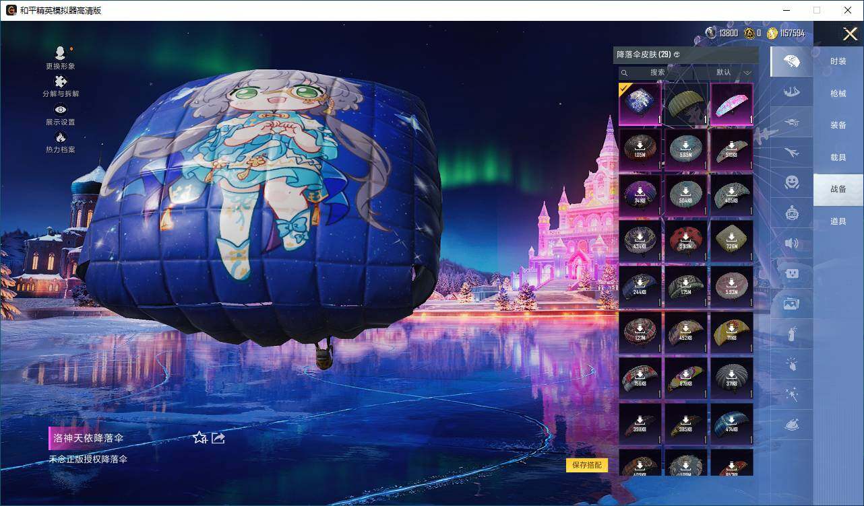Select the magic wand effects category icon
Image resolution: width=864 pixels, height=506 pixels.
[792, 394]
